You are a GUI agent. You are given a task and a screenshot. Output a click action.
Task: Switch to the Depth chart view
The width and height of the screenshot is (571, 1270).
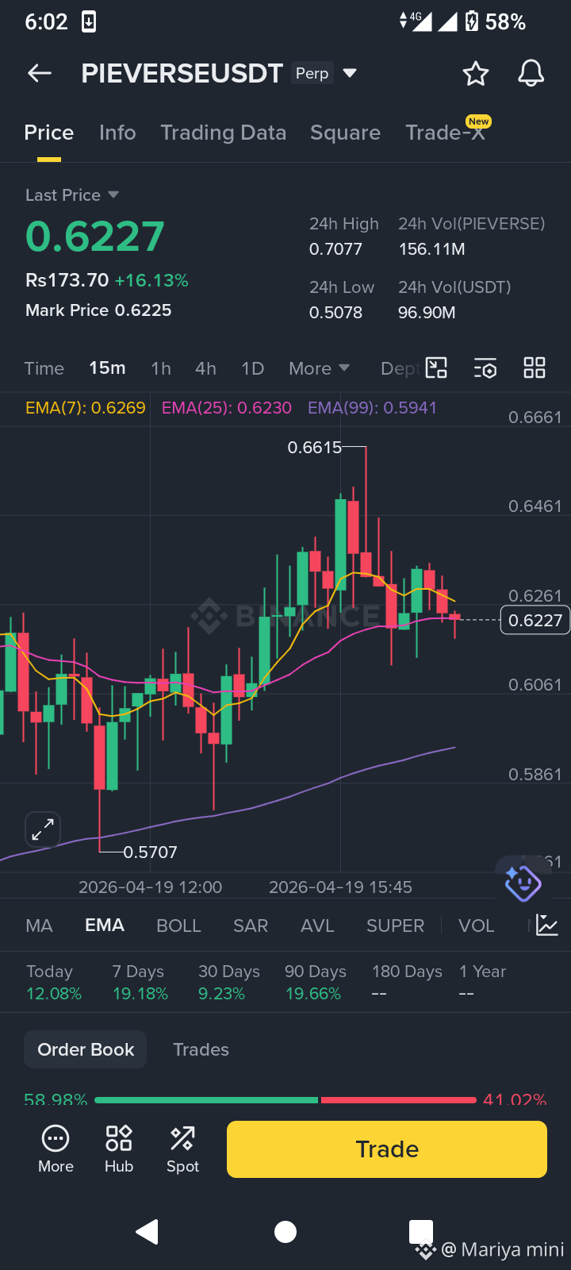[400, 368]
